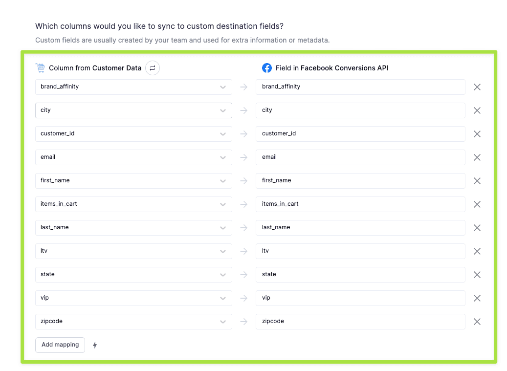Click the Facebook logo icon in header
The height and width of the screenshot is (371, 507).
[267, 68]
